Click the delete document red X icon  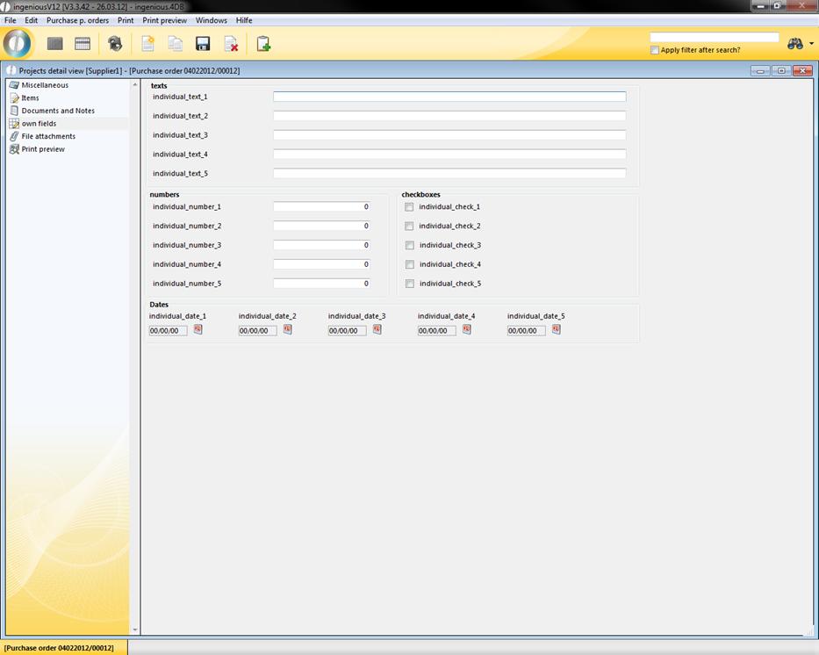231,44
